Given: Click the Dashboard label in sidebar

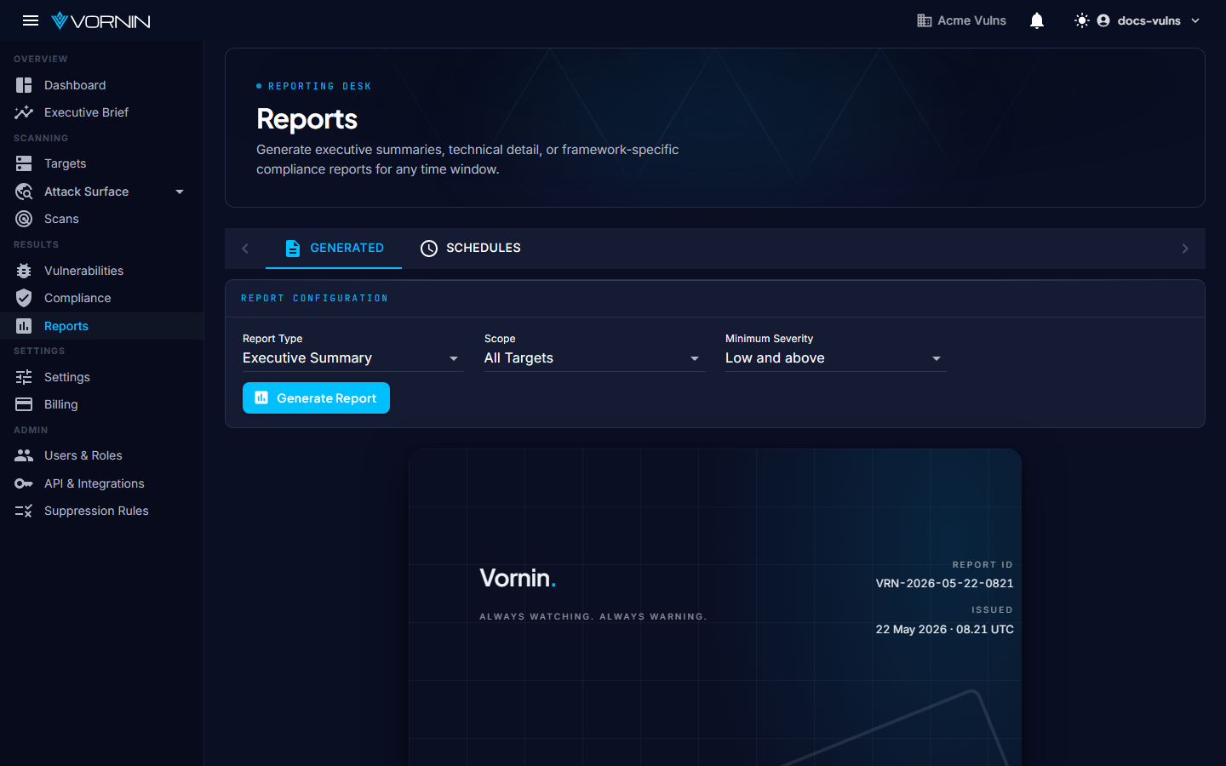Looking at the screenshot, I should [x=75, y=85].
